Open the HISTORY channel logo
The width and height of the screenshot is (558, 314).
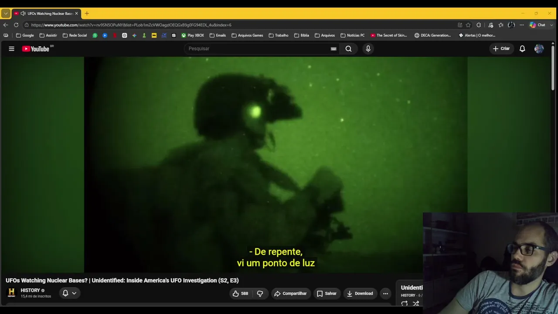[11, 293]
